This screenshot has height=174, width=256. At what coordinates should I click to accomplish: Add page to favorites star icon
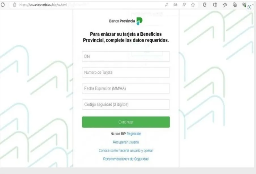tap(193, 5)
